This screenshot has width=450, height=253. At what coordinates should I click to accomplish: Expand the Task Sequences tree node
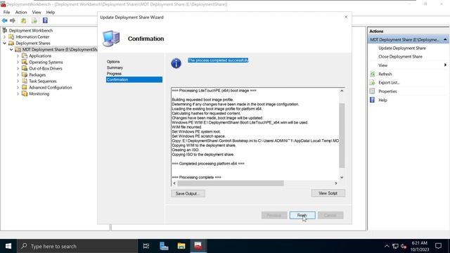(18, 81)
